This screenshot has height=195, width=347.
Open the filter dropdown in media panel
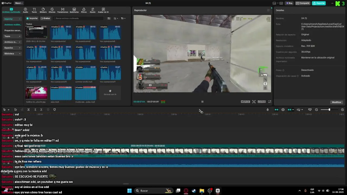[x=123, y=18]
